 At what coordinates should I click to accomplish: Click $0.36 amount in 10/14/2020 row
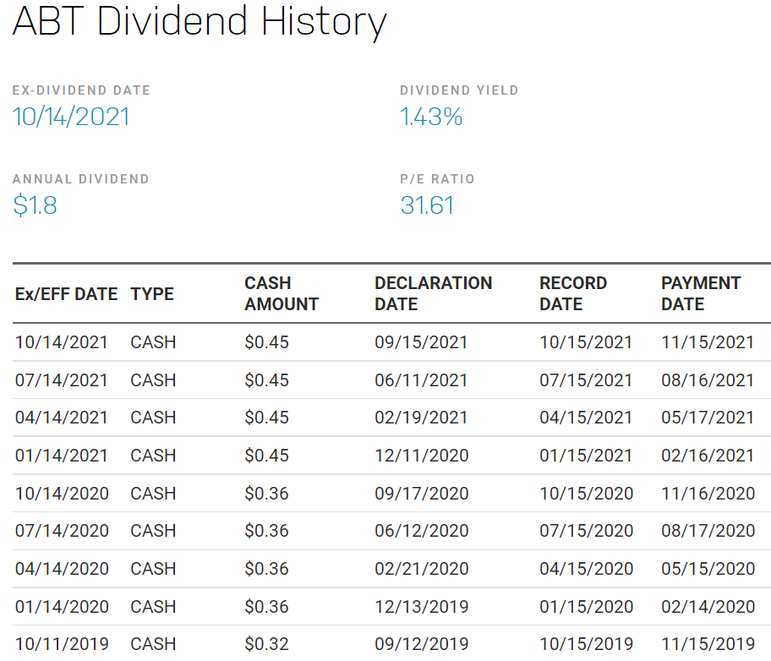click(x=267, y=494)
